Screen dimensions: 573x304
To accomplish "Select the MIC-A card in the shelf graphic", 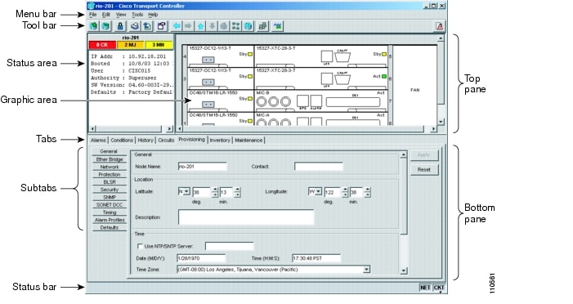I will tap(321, 119).
